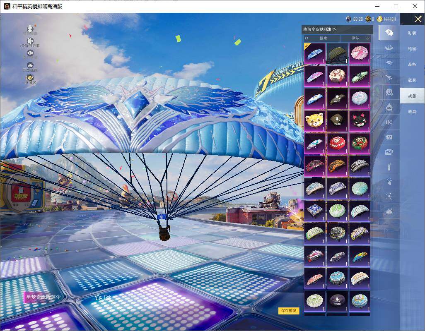The width and height of the screenshot is (425, 331).
Task: Click the star favorite icon near skin name
Action: [98, 297]
